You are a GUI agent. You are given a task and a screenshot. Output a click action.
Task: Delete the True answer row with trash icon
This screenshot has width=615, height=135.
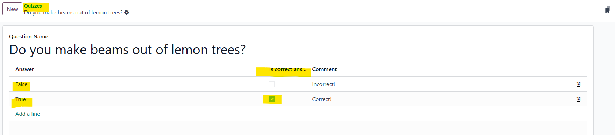[x=578, y=99]
